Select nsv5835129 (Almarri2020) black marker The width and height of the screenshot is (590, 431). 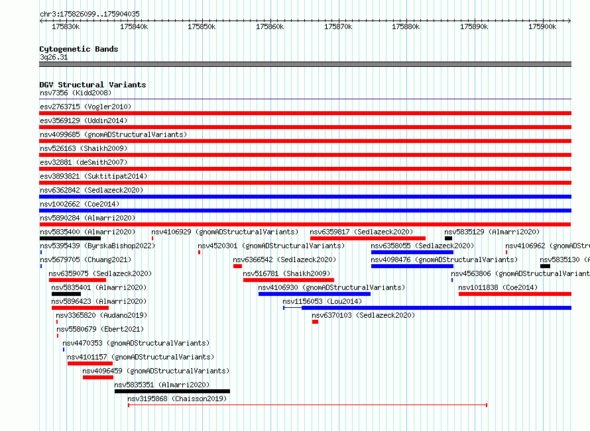pos(448,238)
